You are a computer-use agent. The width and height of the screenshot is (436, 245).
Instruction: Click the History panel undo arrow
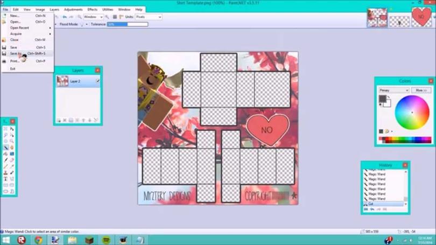(x=372, y=209)
